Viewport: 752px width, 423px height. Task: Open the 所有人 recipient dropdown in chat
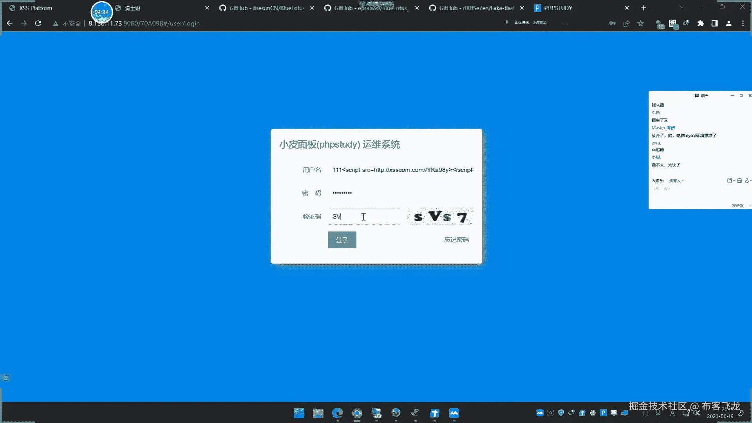(676, 181)
